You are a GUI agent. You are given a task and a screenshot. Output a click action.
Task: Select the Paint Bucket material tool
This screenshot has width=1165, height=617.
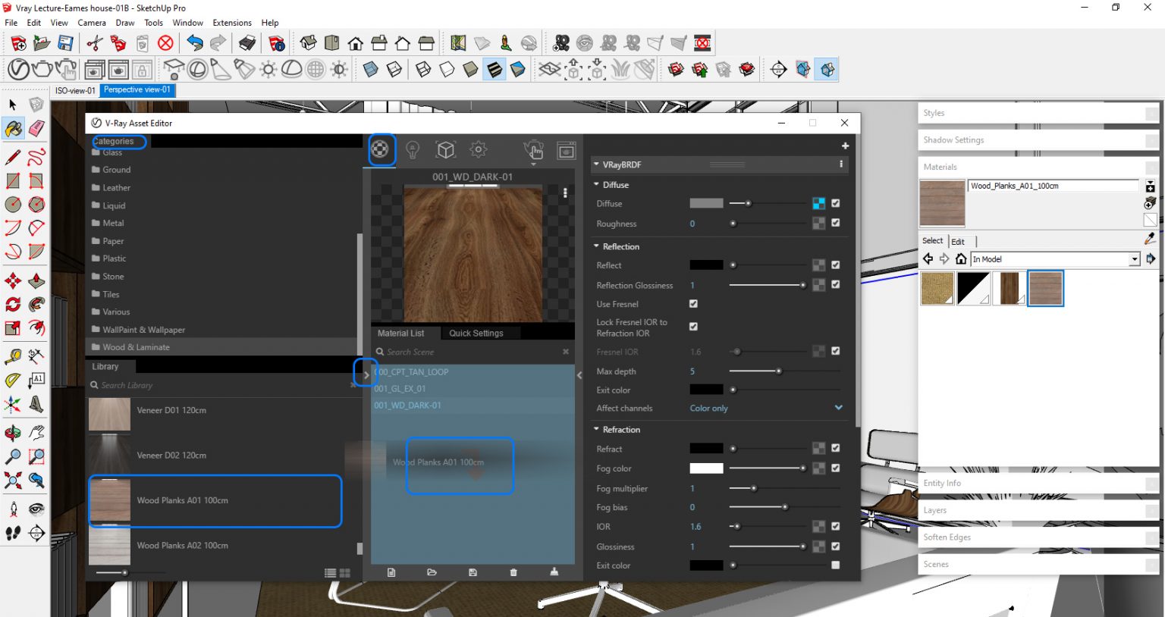pyautogui.click(x=13, y=129)
